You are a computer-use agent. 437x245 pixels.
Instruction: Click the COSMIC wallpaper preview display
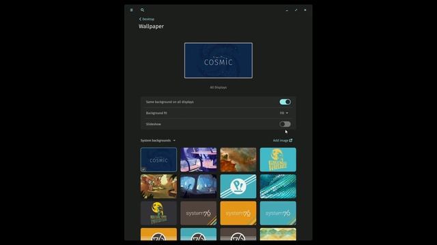[x=218, y=61]
